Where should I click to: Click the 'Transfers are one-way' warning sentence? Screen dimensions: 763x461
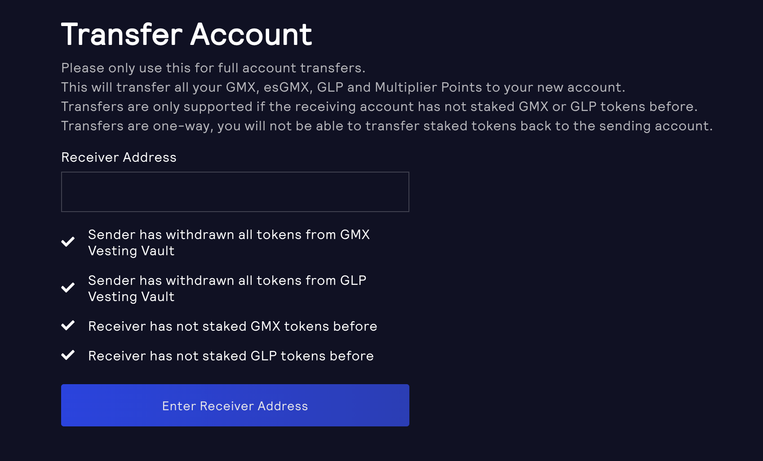coord(386,126)
